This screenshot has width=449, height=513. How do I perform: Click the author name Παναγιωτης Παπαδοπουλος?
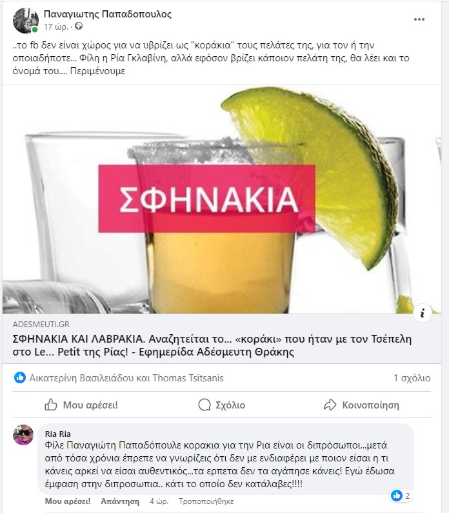108,14
